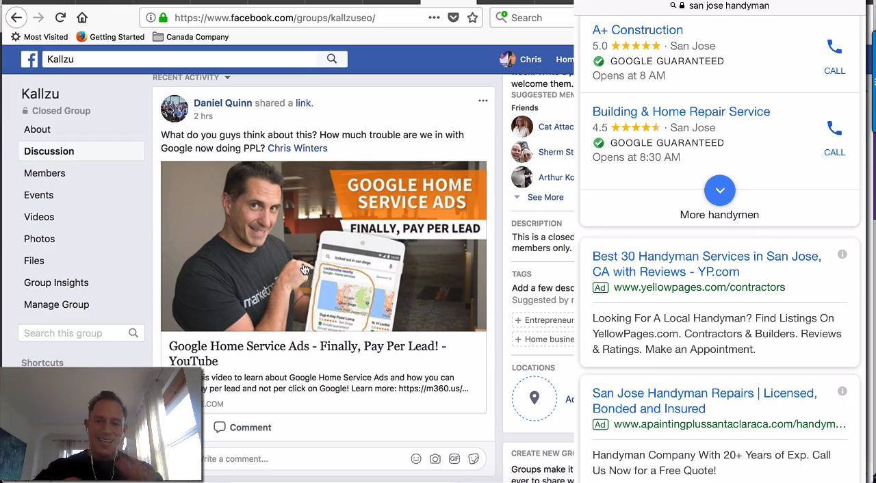This screenshot has height=483, width=876.
Task: Click the add location pin icon
Action: point(534,398)
